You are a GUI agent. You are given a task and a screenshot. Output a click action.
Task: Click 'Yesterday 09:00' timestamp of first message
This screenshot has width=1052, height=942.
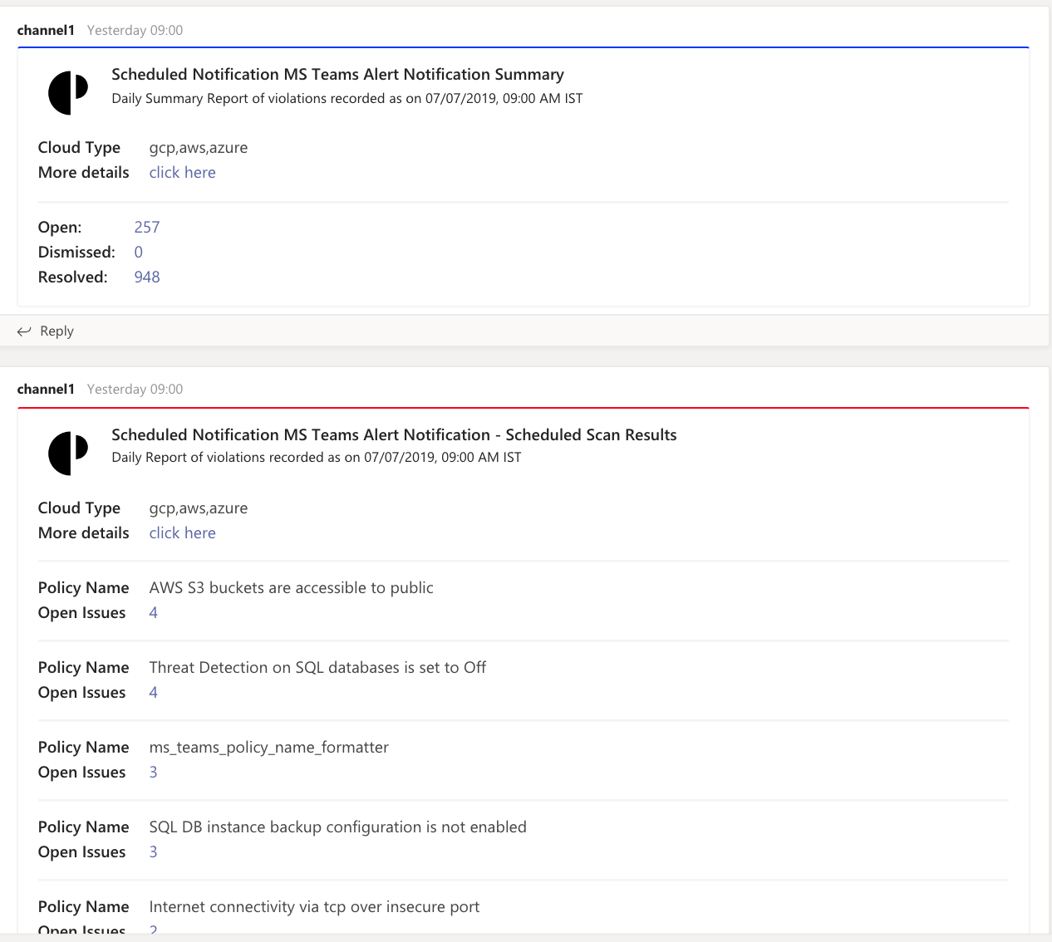coord(135,30)
